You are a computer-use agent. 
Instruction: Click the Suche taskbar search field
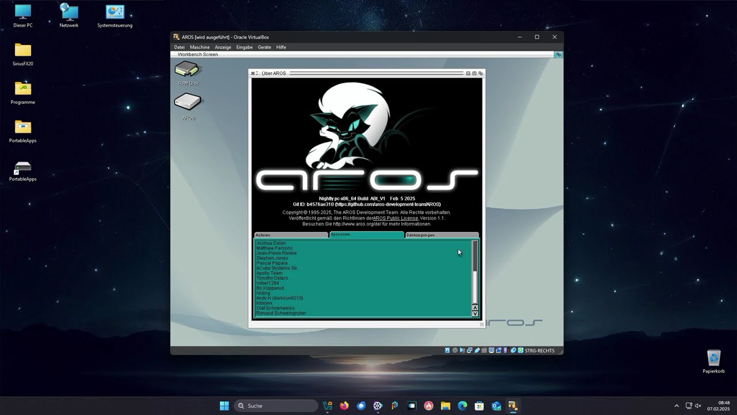(276, 406)
